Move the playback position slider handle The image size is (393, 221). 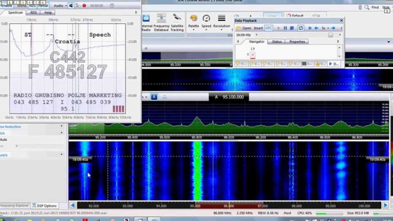click(x=331, y=35)
